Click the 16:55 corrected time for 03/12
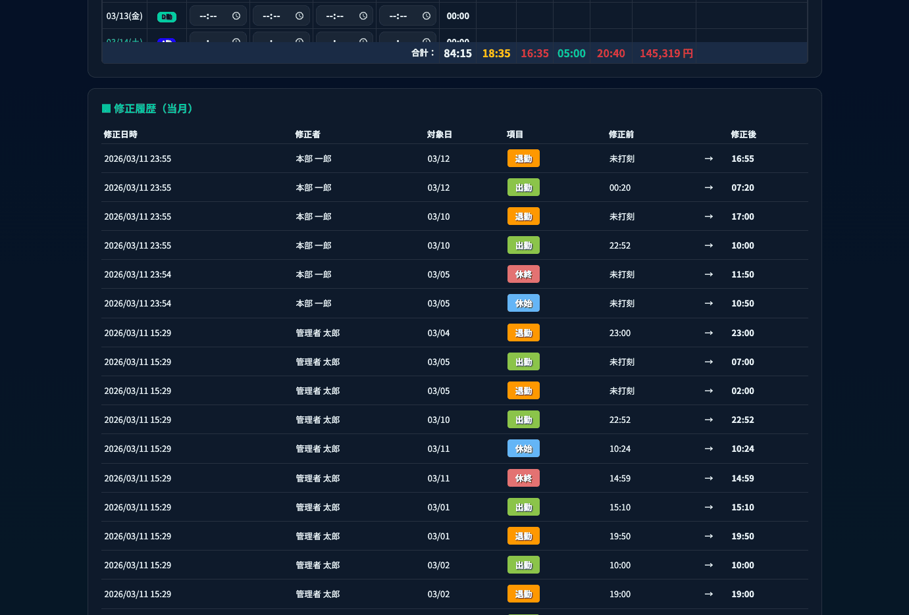The image size is (909, 615). (742, 159)
